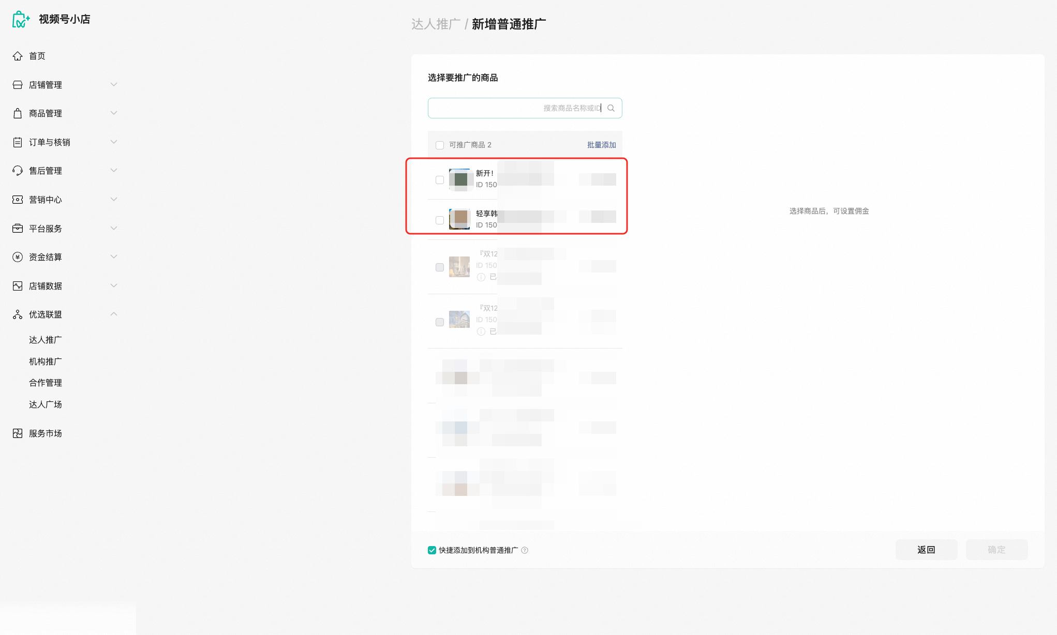Open 达人广场 submenu item

click(x=46, y=404)
